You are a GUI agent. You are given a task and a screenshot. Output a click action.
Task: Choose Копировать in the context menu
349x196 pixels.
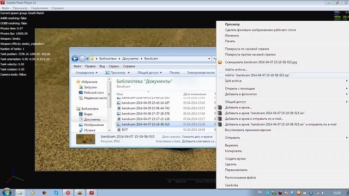[233, 151]
